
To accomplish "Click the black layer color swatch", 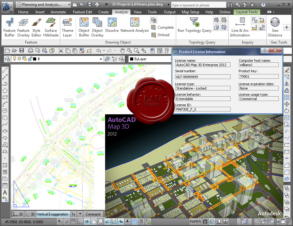I will [35, 59].
